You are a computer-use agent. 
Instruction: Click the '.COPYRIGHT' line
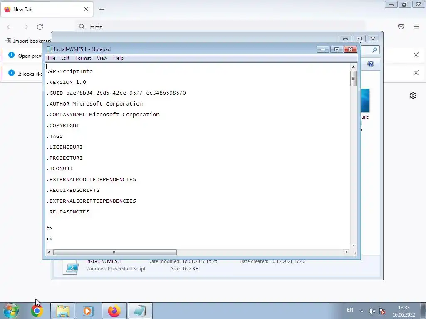pyautogui.click(x=63, y=125)
